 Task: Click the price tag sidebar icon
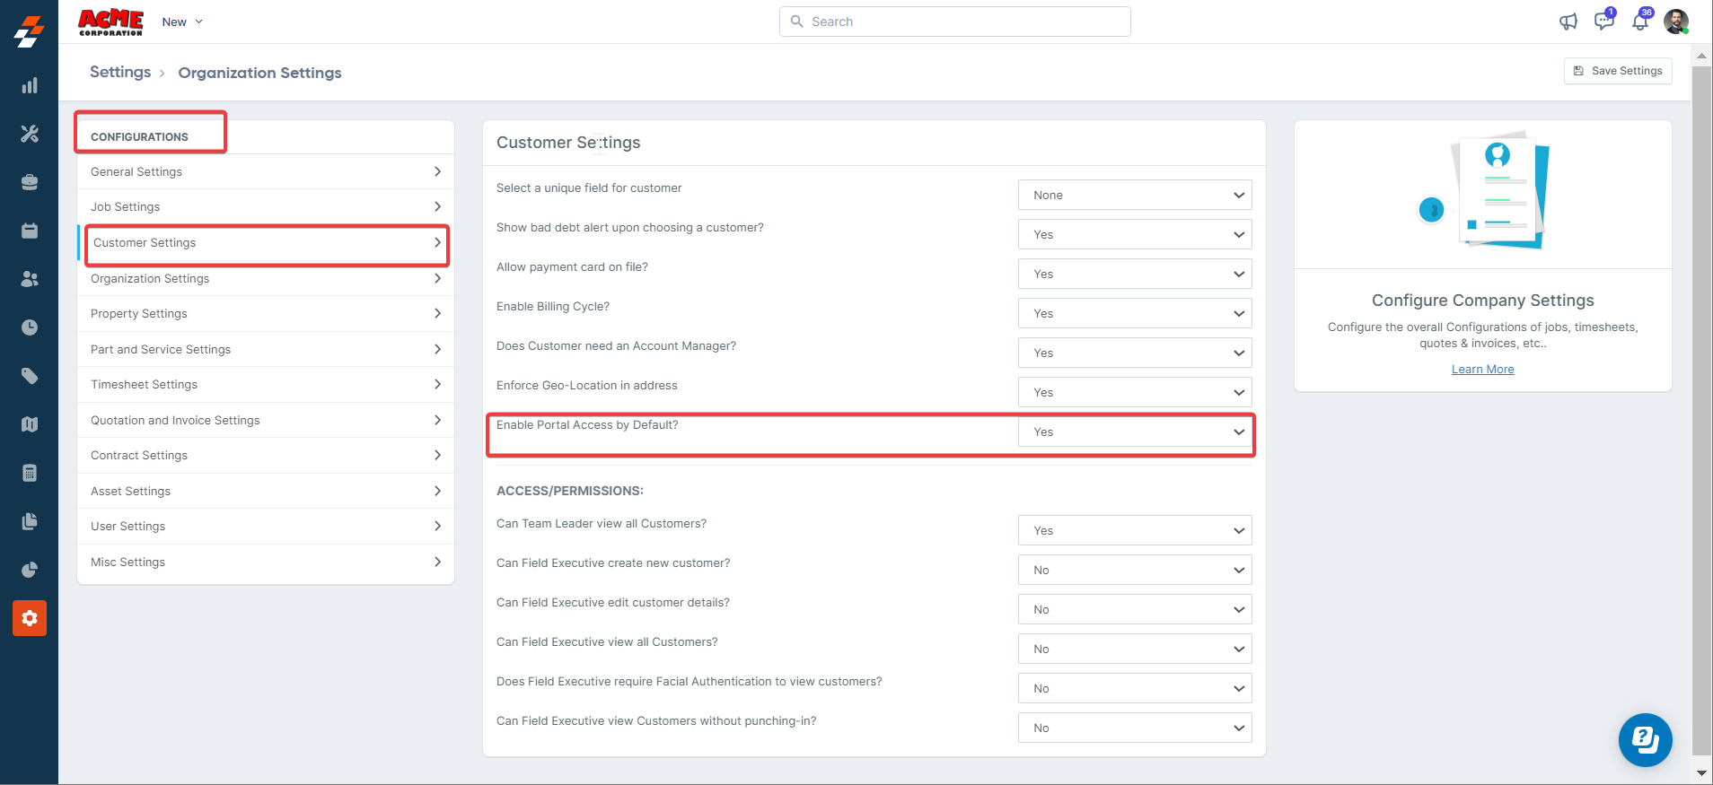30,376
